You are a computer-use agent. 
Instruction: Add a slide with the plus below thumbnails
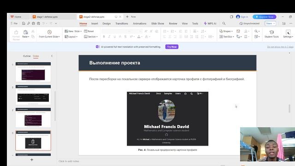point(32,160)
